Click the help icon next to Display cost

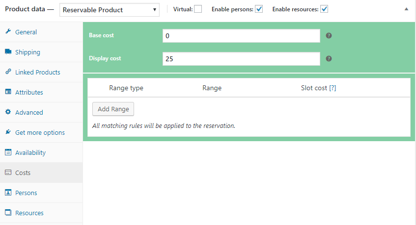coord(329,58)
